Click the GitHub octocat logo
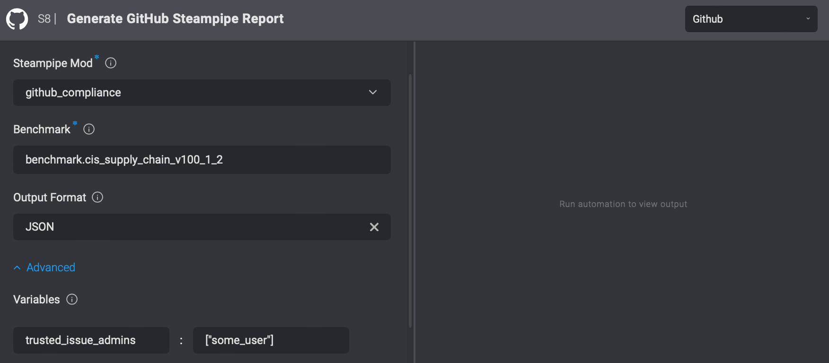This screenshot has width=829, height=363. (x=17, y=19)
